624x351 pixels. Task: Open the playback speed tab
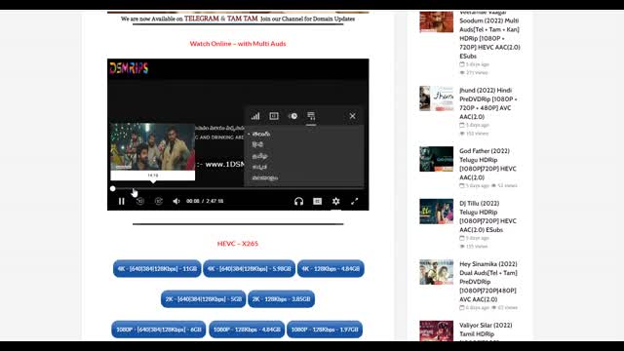pyautogui.click(x=292, y=116)
